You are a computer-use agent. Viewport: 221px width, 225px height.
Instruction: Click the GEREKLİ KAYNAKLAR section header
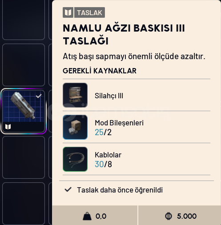100,71
